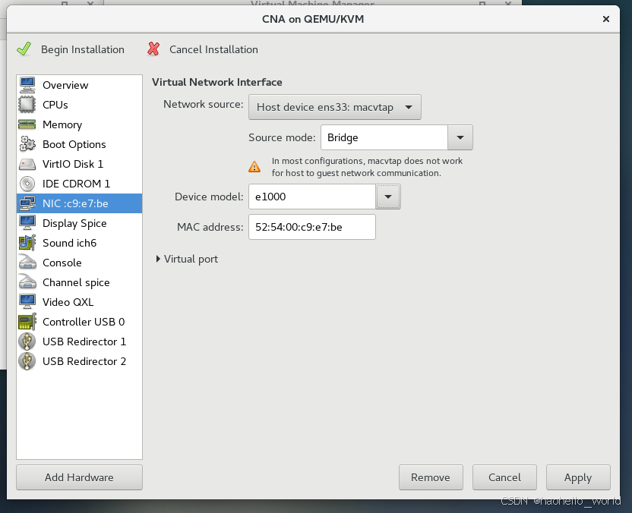Open the Network source dropdown
The height and width of the screenshot is (513, 632).
click(x=334, y=107)
